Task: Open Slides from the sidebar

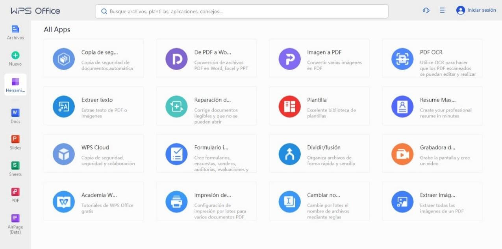Action: [x=15, y=143]
